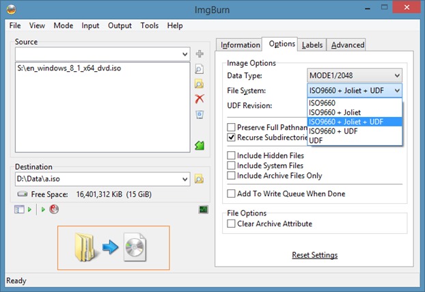Choose ISO9660 + UDF option
Screen dimensions: 425x292
pos(355,131)
